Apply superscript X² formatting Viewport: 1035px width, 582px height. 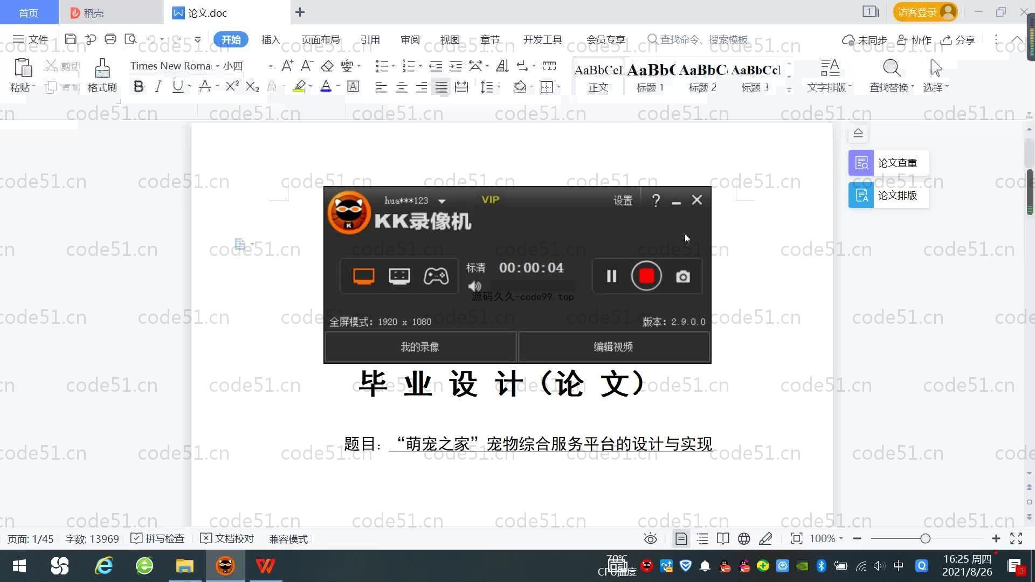[232, 86]
